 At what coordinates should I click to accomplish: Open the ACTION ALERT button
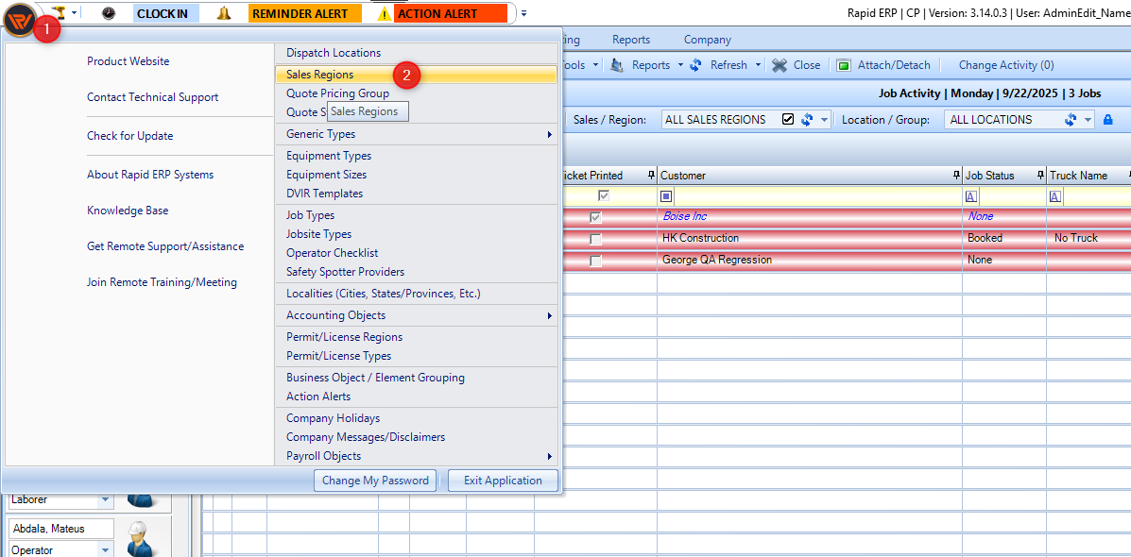[452, 14]
